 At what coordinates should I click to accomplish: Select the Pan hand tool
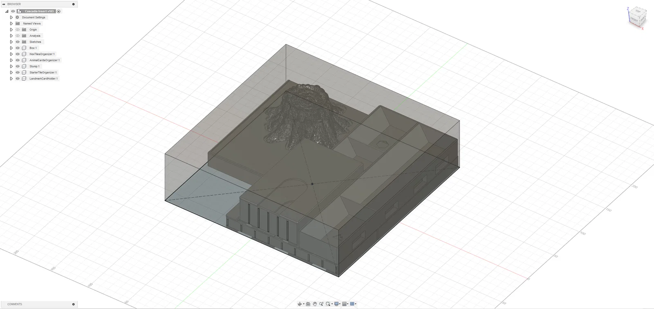click(x=315, y=304)
